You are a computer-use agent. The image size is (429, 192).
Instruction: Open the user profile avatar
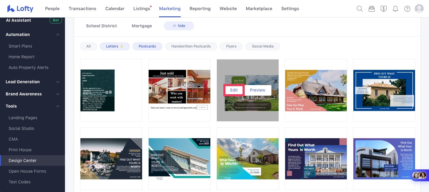pos(419,9)
